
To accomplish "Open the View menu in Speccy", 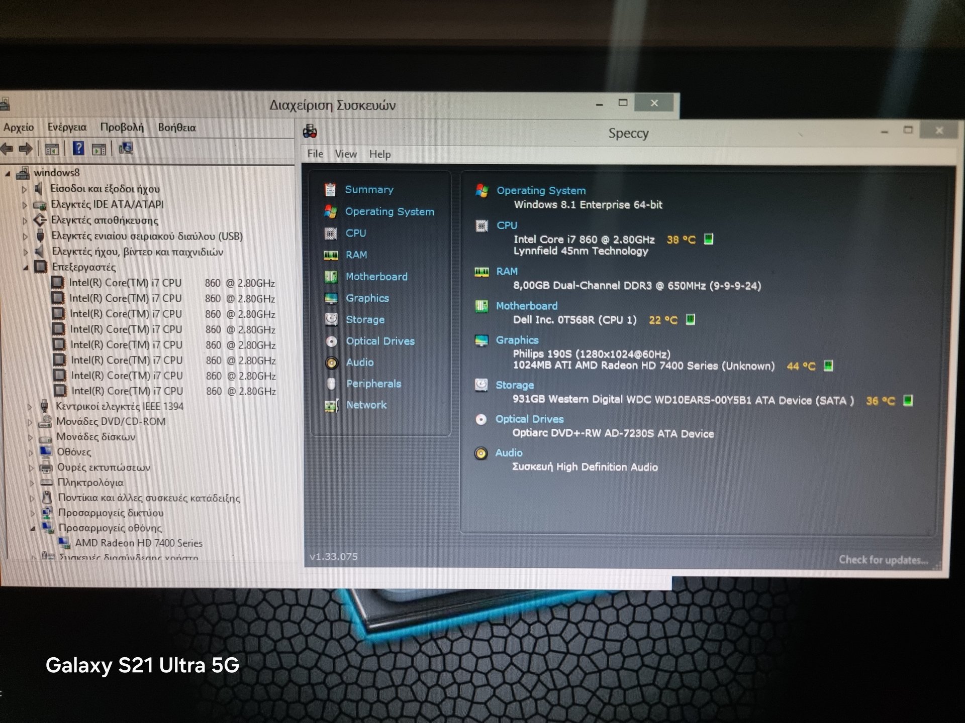I will point(346,154).
